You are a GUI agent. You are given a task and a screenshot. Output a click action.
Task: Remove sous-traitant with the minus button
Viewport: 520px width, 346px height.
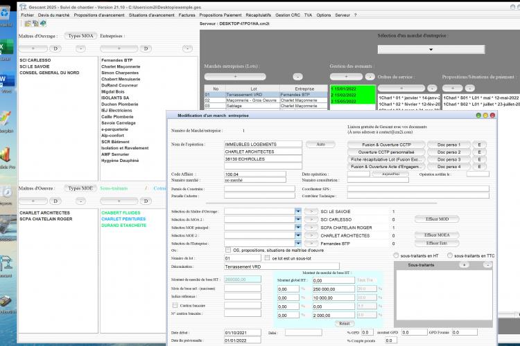click(x=487, y=265)
